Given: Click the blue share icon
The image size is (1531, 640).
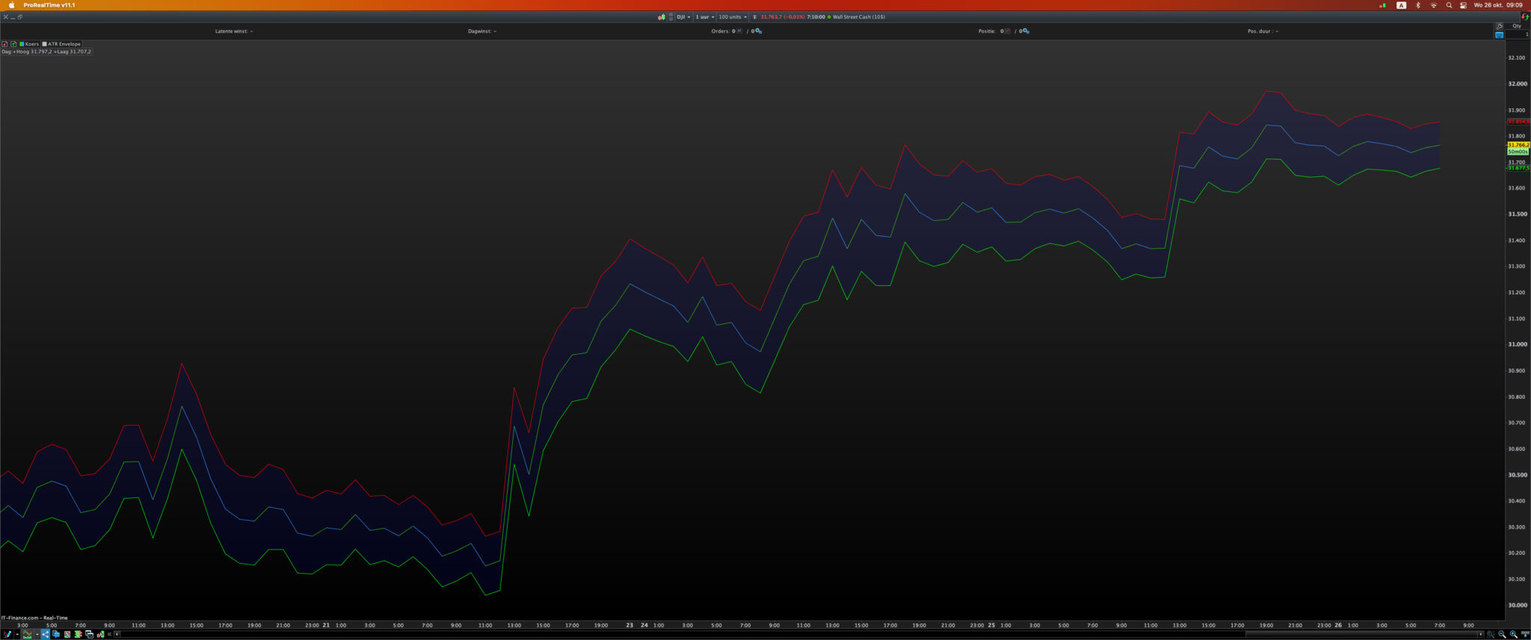Looking at the screenshot, I should (45, 634).
